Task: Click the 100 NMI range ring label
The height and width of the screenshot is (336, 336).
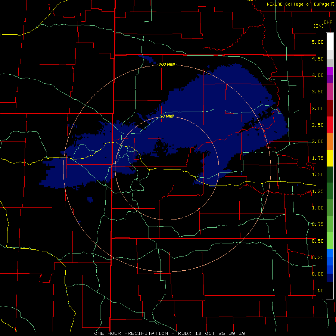Action: tap(167, 64)
